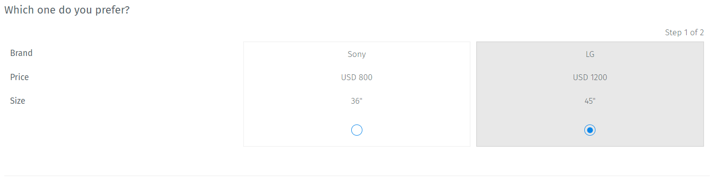The height and width of the screenshot is (180, 718).
Task: Click the selected LG radio button
Action: 590,130
